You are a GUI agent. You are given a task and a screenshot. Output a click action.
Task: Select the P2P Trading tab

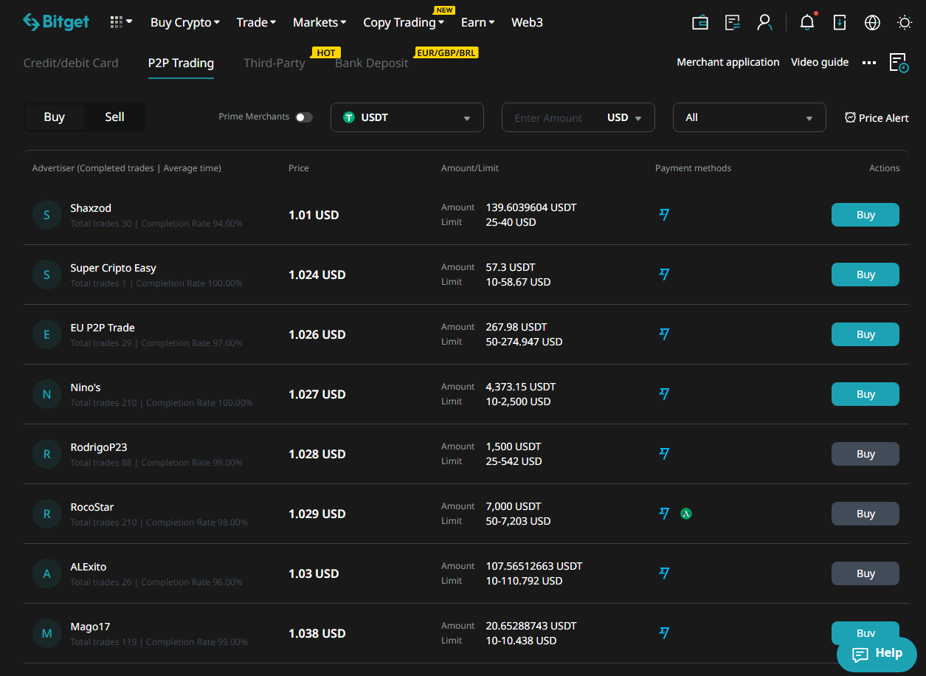[x=181, y=63]
